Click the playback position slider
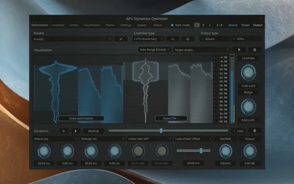This screenshot has width=294, height=184. click(x=168, y=131)
